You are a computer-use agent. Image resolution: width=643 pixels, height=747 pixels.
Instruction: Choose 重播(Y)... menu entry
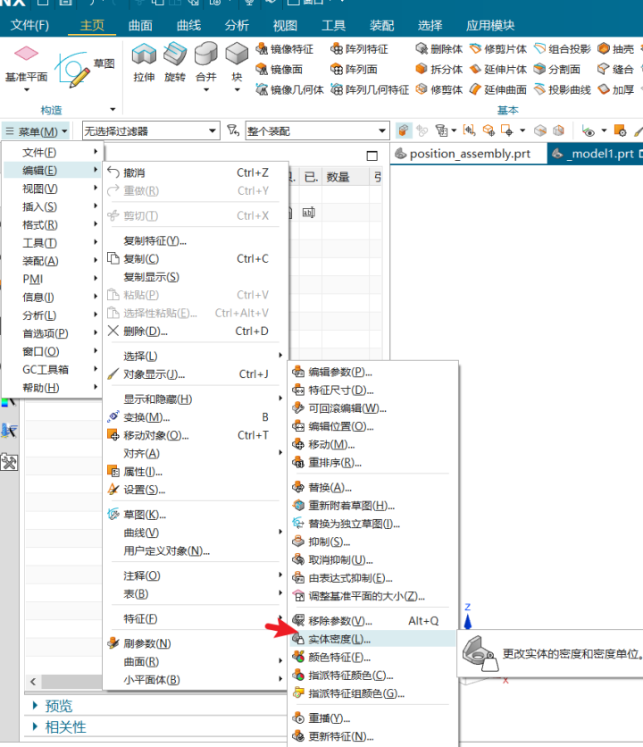(372, 718)
